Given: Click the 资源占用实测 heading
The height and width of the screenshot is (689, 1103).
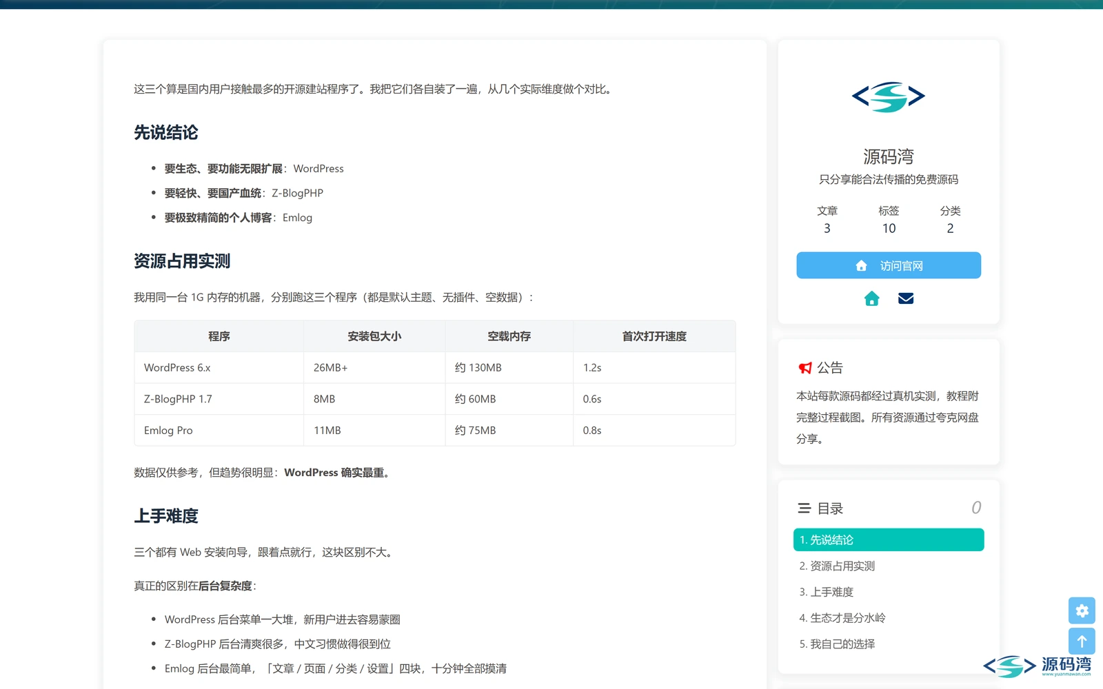Looking at the screenshot, I should [x=182, y=261].
